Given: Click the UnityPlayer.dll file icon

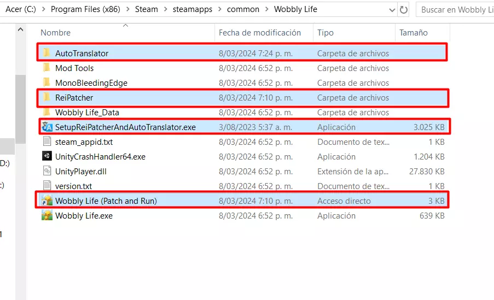Looking at the screenshot, I should (47, 171).
